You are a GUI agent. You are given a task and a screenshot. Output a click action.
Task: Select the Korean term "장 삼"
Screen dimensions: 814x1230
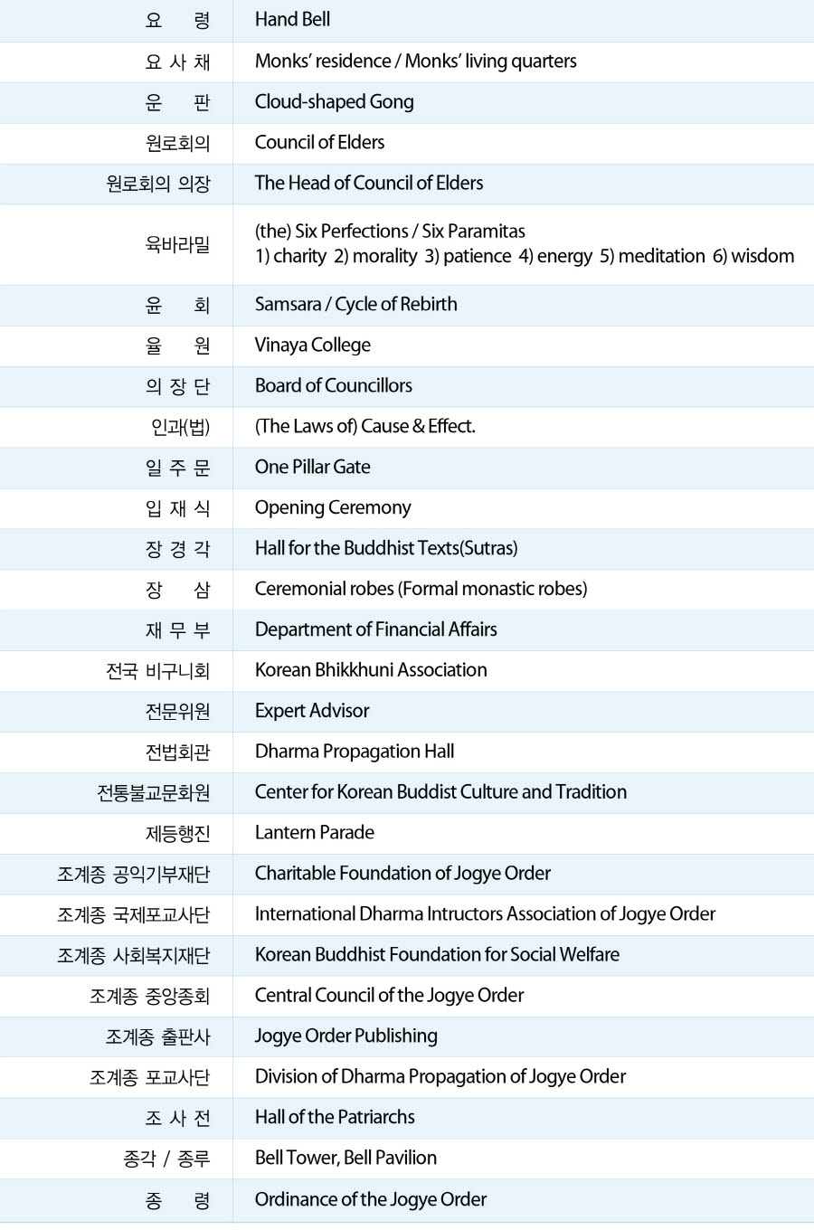tap(178, 590)
